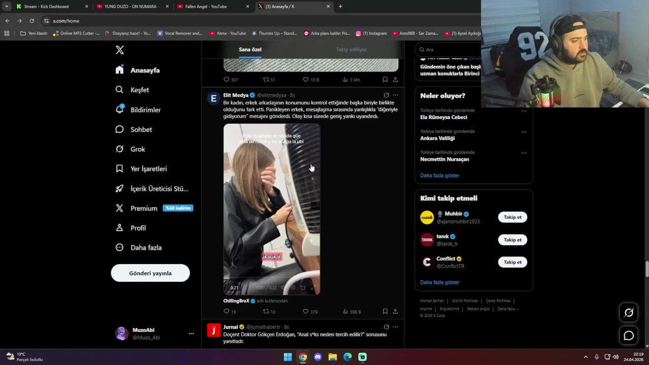This screenshot has height=365, width=649.
Task: Toggle picture-in-picture on the video
Action: (303, 287)
